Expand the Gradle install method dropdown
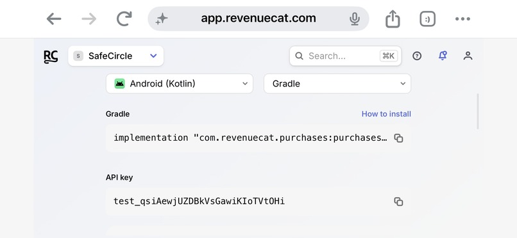517x238 pixels. point(337,84)
